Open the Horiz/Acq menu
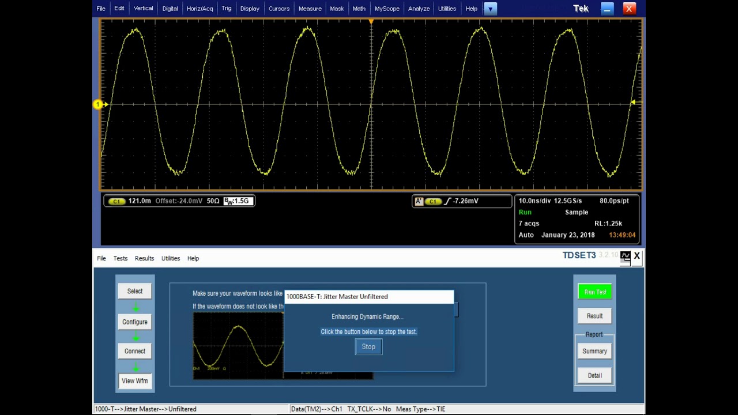The width and height of the screenshot is (738, 415). click(200, 9)
